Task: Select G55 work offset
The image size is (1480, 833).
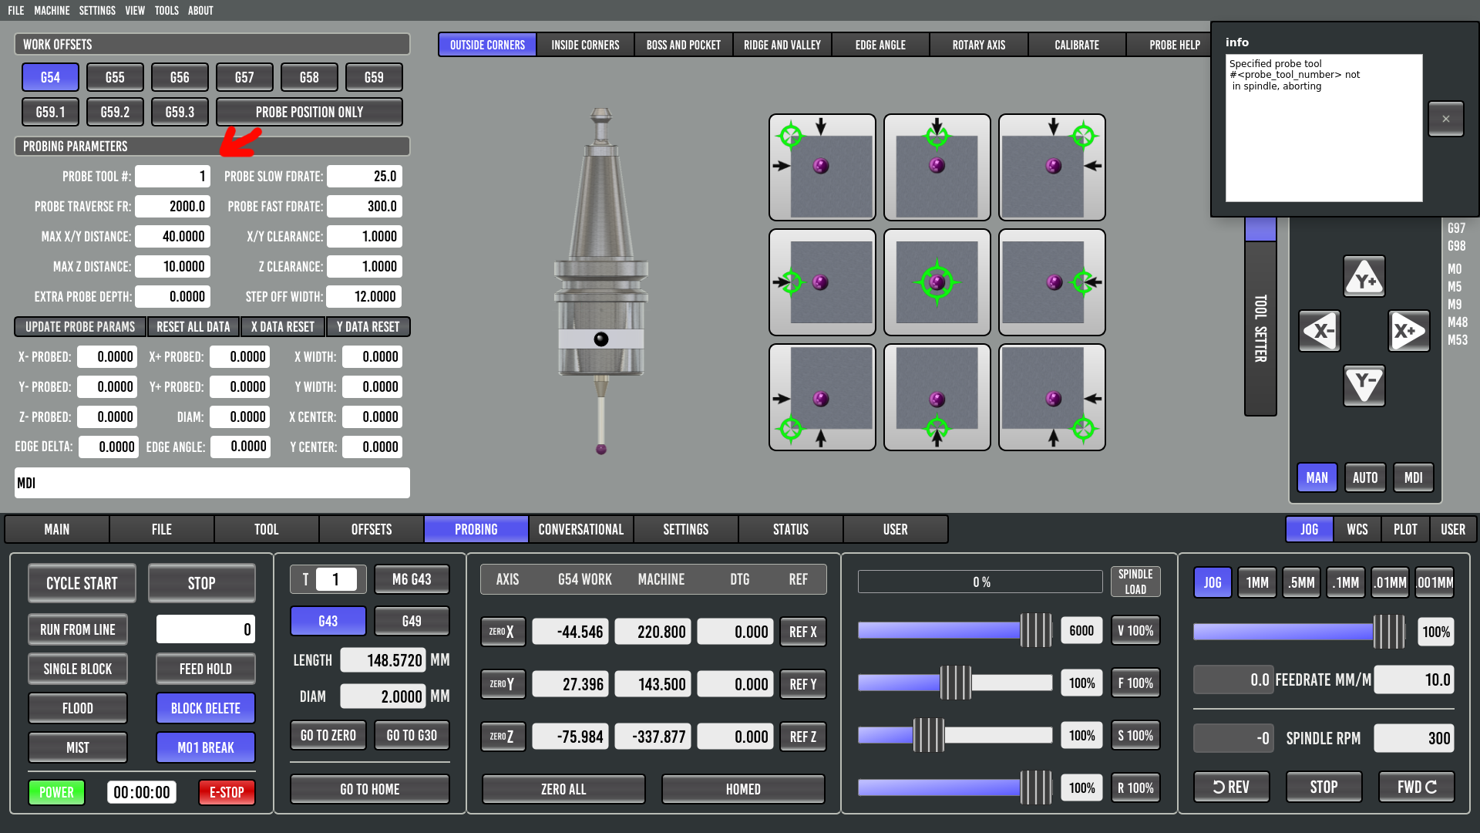Action: click(115, 77)
